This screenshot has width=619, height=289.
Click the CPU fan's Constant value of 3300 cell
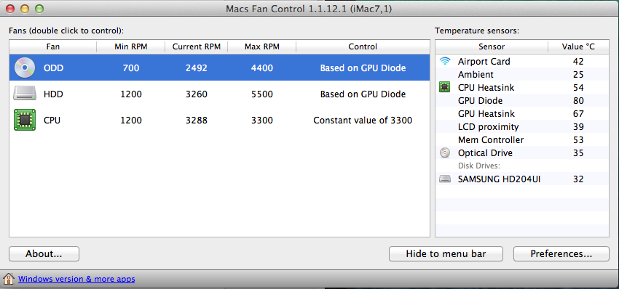pos(363,120)
